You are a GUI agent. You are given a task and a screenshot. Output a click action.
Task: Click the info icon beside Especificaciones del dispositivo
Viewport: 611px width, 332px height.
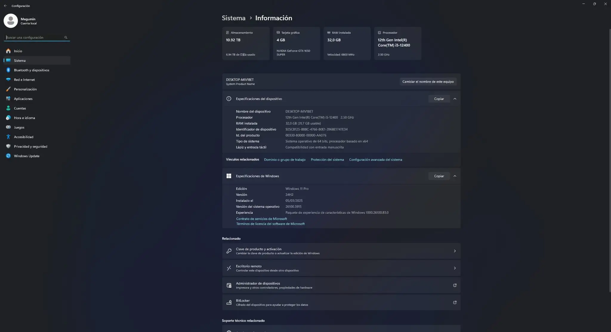click(229, 99)
